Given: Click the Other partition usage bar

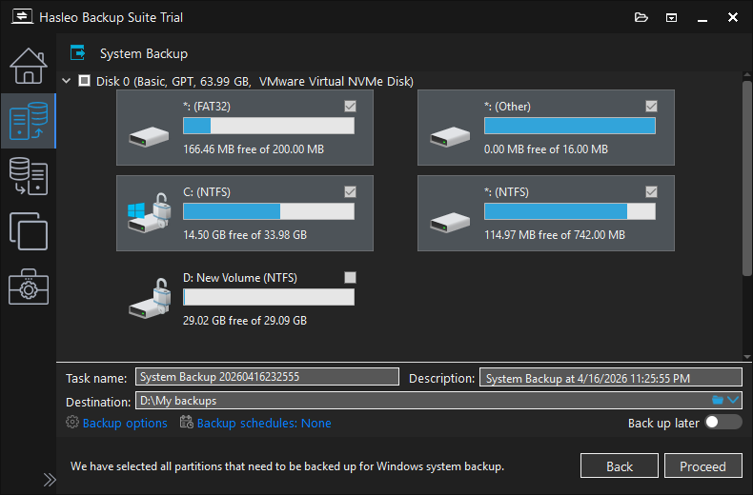Looking at the screenshot, I should (570, 126).
